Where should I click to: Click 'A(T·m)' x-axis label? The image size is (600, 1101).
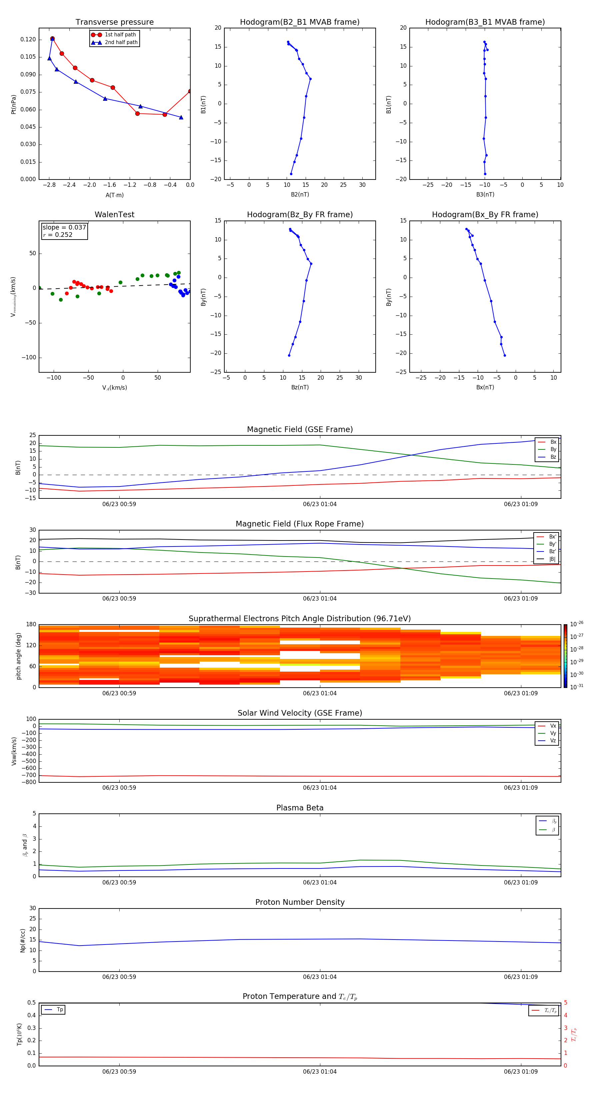point(114,195)
